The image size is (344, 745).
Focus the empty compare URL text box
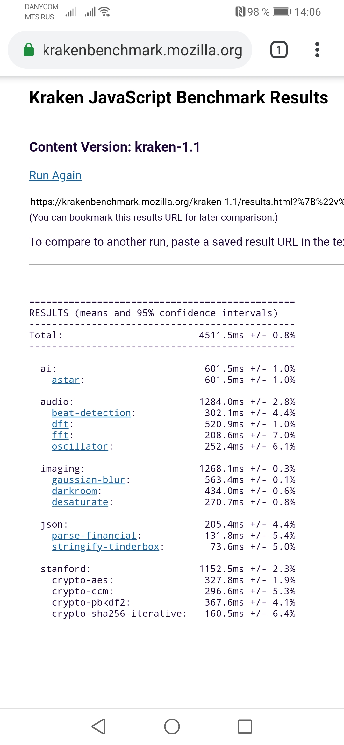pyautogui.click(x=186, y=257)
